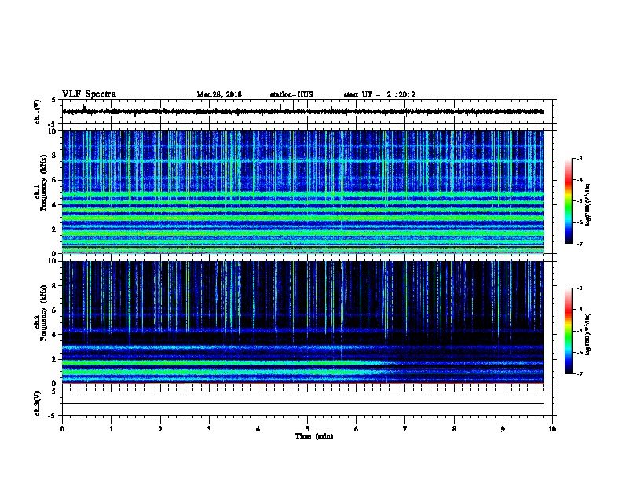Click the "-7" tick on upper colorbar

coord(579,244)
